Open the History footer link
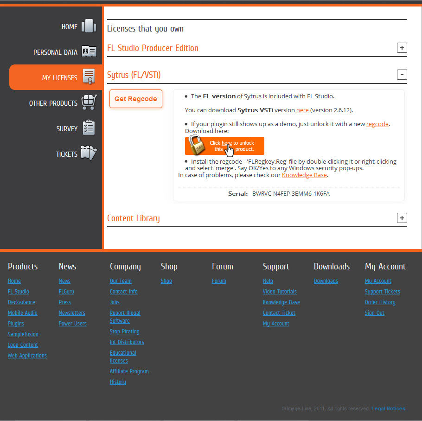Screen dimensions: 422x421 pyautogui.click(x=118, y=382)
